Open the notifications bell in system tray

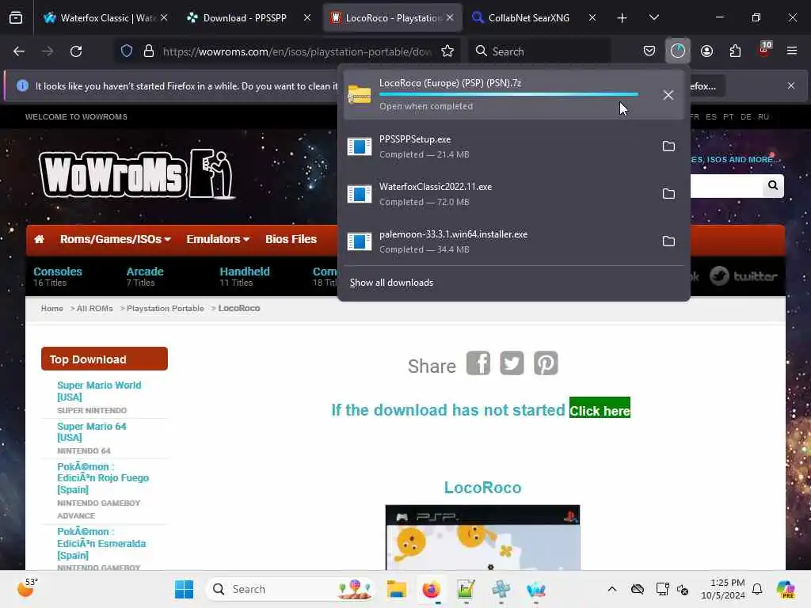[x=757, y=589]
